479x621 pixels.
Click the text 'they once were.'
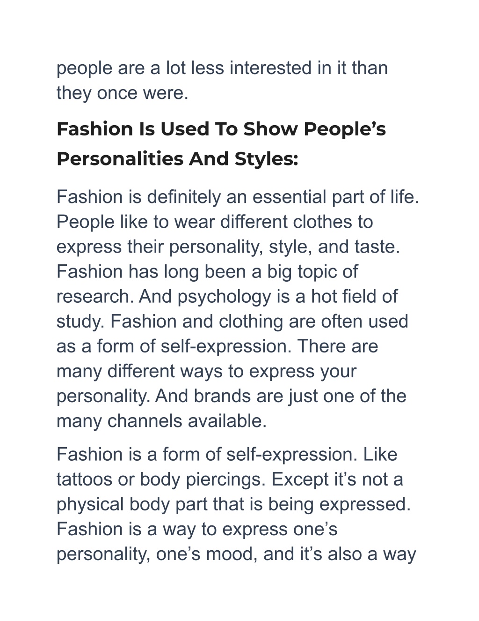click(123, 93)
